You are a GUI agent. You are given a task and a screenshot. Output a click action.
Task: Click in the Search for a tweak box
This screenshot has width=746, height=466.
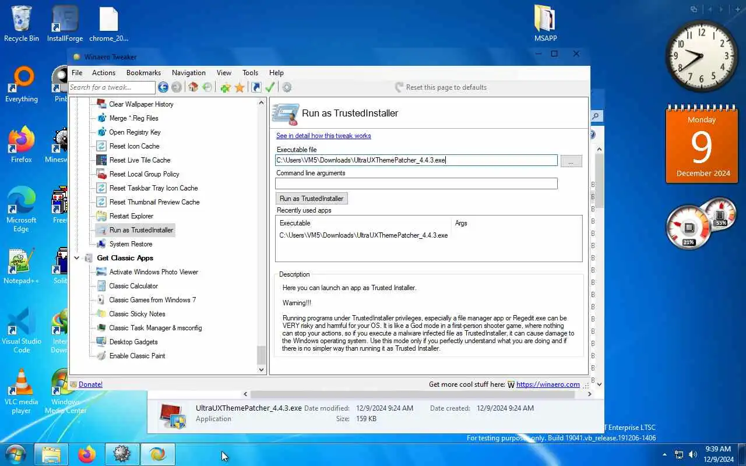112,87
